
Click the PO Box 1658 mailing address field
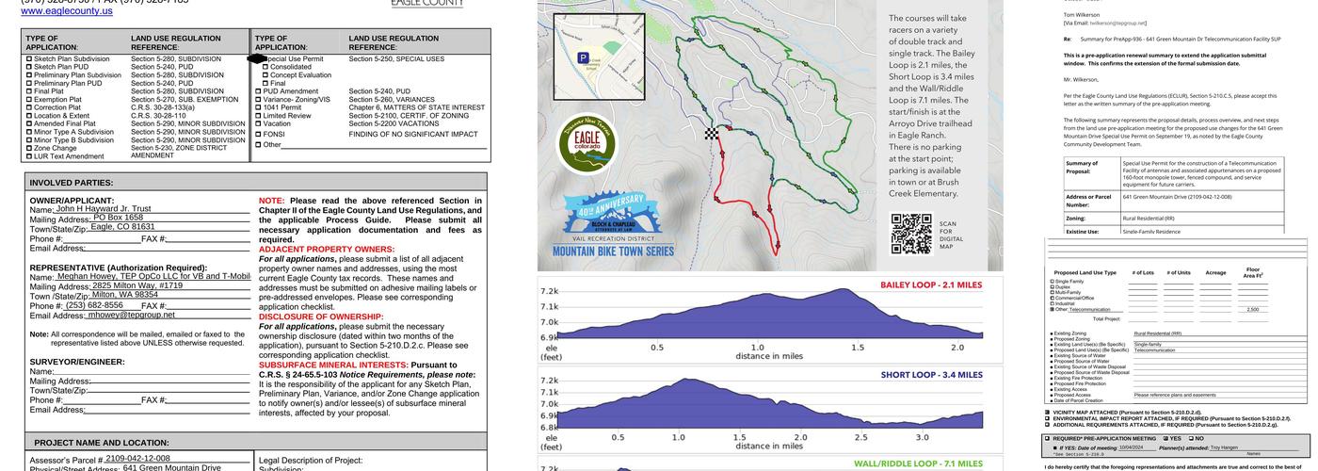coord(170,219)
